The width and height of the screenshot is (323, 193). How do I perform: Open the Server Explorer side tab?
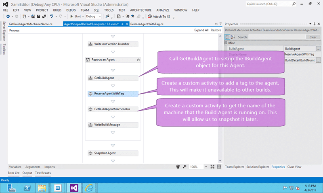click(x=4, y=31)
